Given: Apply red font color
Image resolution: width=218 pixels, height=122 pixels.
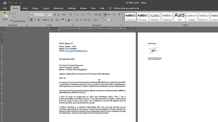Looking at the screenshot, I should click(69, 20).
